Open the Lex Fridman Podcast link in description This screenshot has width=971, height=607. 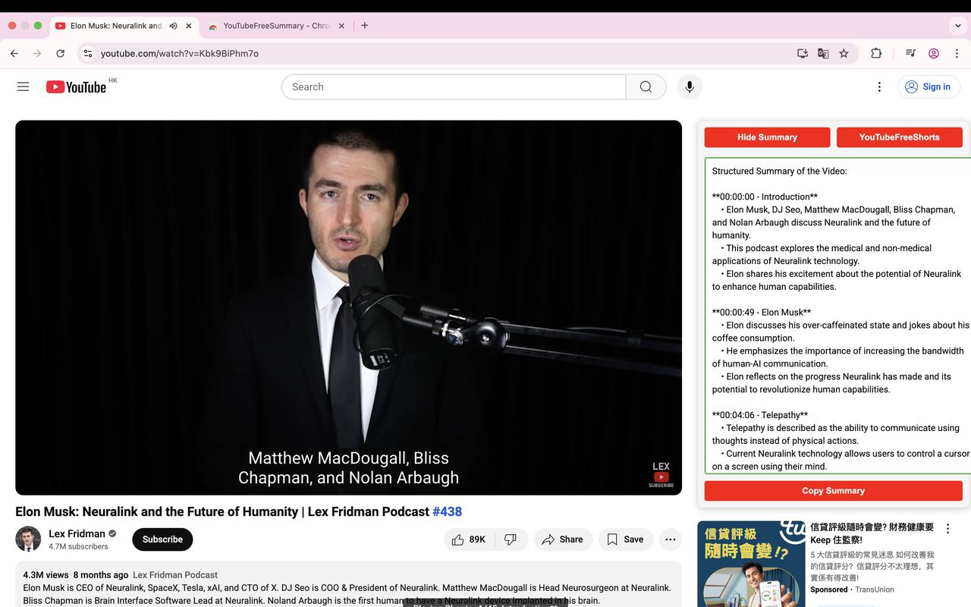[175, 575]
